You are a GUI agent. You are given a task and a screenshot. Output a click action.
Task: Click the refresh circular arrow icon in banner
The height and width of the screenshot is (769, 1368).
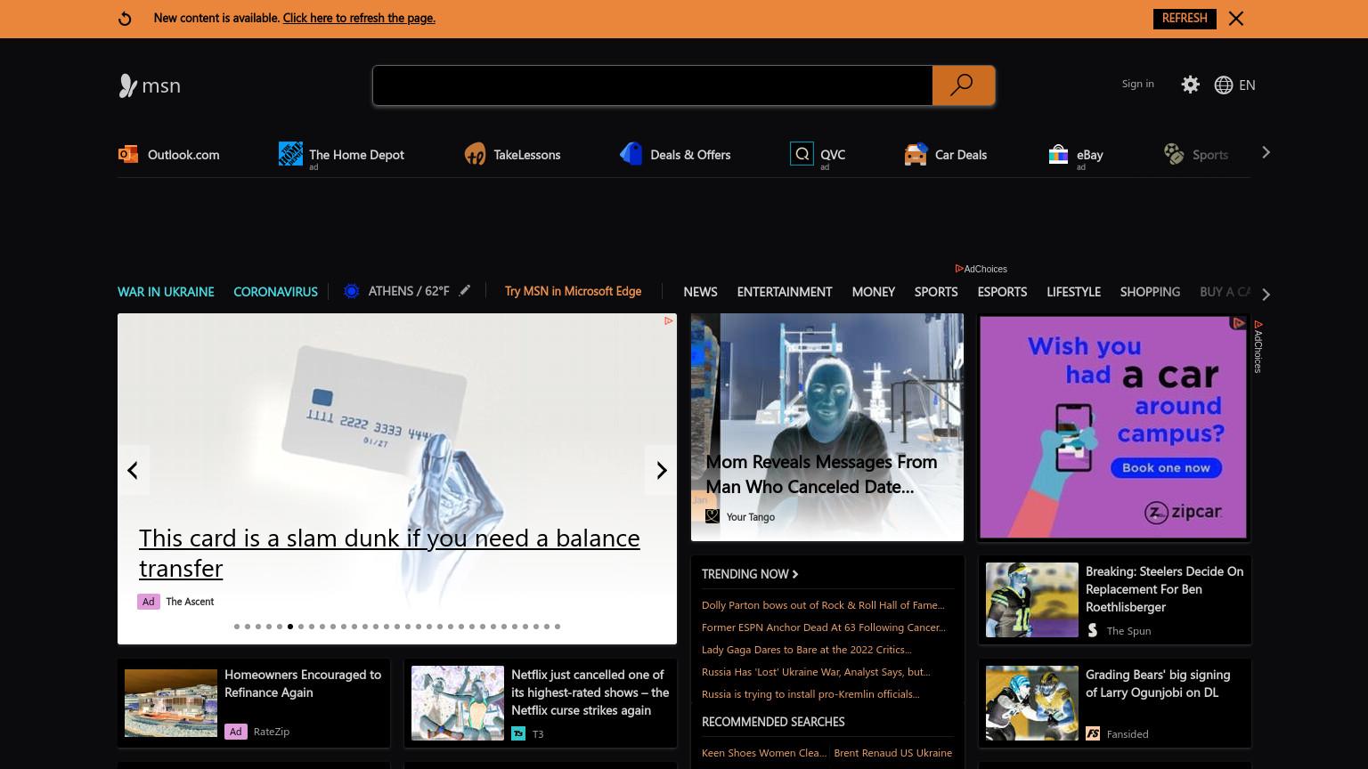pyautogui.click(x=125, y=19)
